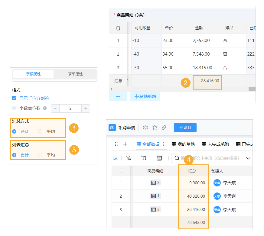Click the share link icon near the star
264x236 pixels.
(164, 128)
